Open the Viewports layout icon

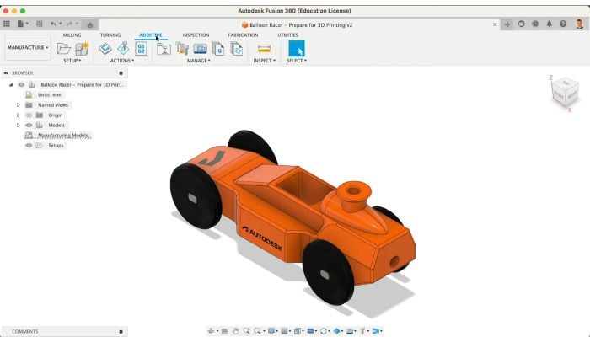click(298, 331)
